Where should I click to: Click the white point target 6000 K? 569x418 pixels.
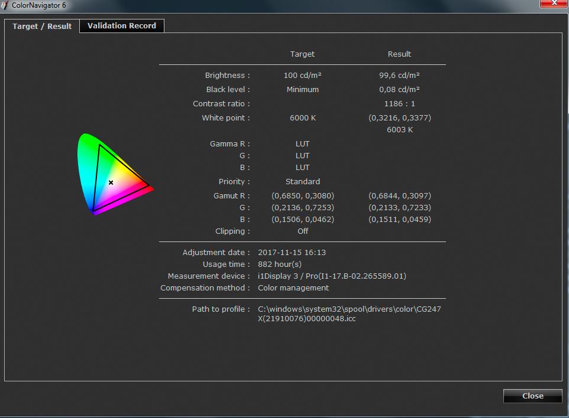[x=303, y=117]
